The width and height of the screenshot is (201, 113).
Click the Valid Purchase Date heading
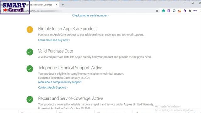point(56,51)
